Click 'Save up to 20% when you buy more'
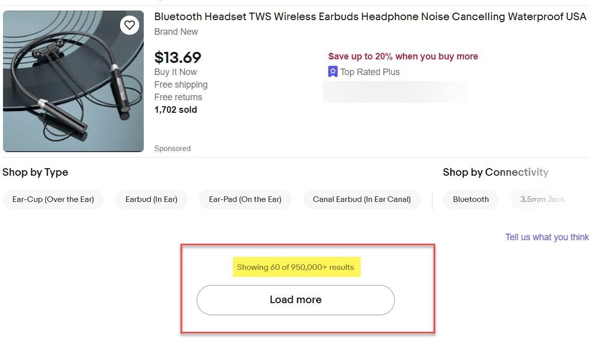 pos(403,56)
